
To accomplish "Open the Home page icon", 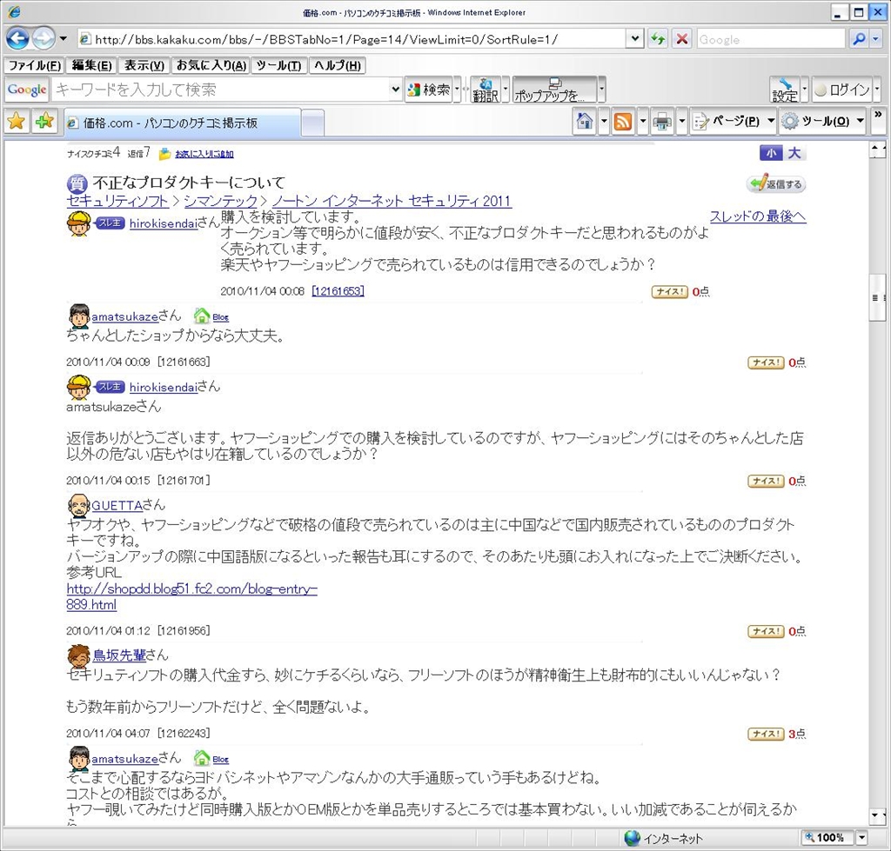I will (584, 121).
